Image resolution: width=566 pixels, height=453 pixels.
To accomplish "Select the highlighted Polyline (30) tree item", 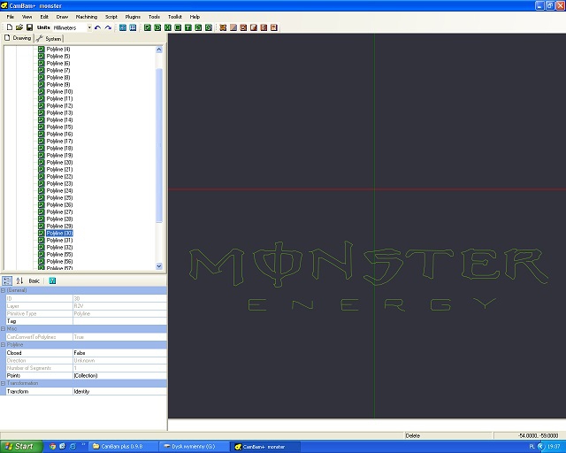I will point(59,233).
